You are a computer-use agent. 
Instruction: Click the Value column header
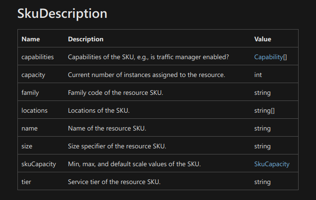(x=263, y=39)
